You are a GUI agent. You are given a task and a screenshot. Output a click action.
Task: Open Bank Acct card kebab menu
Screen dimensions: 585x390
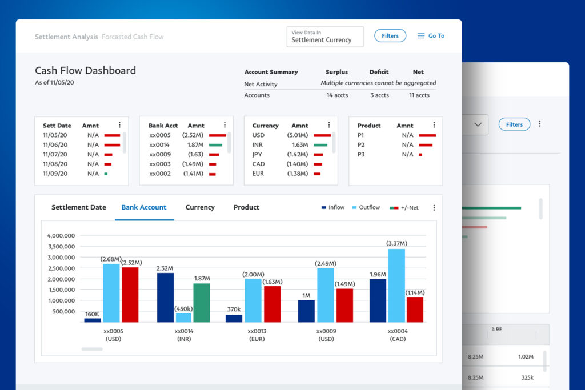[x=225, y=125]
